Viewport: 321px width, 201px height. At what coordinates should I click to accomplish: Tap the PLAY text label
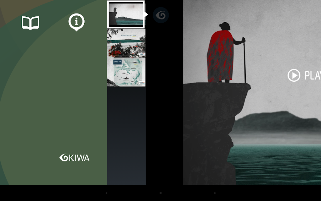pos(313,75)
